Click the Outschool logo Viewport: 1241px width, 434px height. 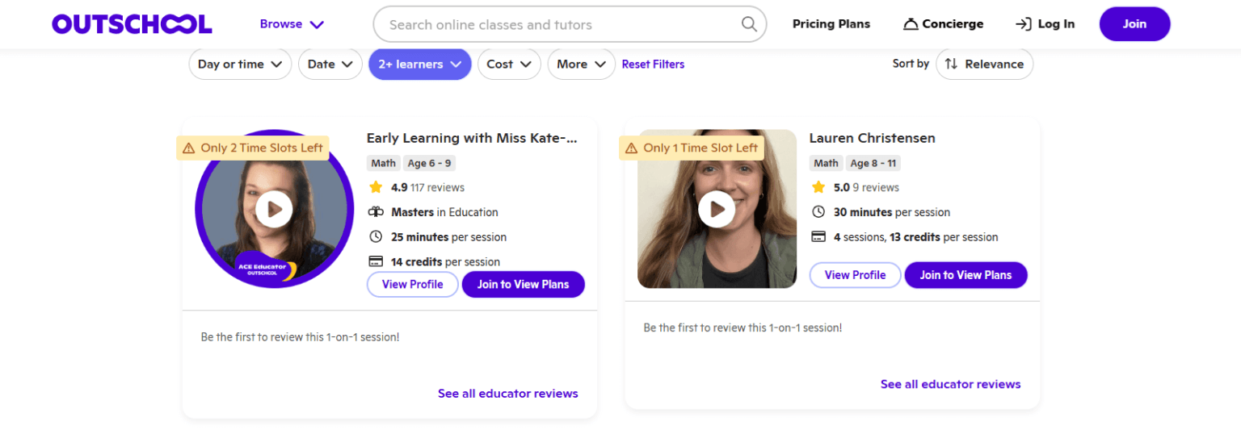tap(132, 24)
